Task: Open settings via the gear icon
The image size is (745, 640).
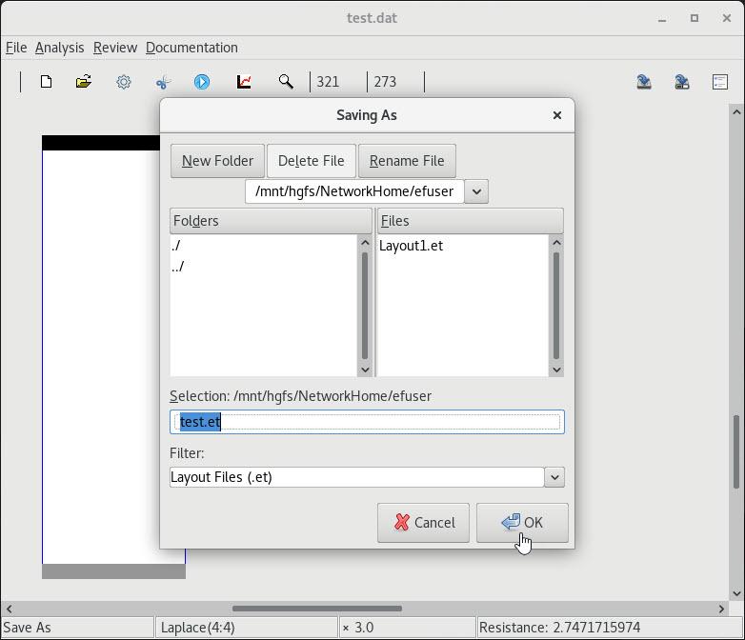Action: (124, 82)
